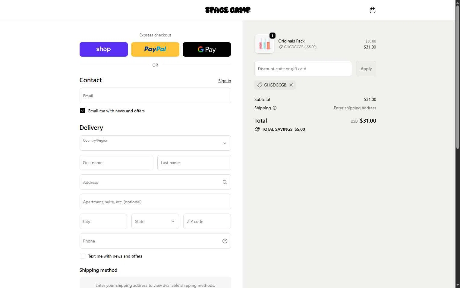The width and height of the screenshot is (460, 288).
Task: Click the struck-through $36.00 price
Action: point(371,41)
